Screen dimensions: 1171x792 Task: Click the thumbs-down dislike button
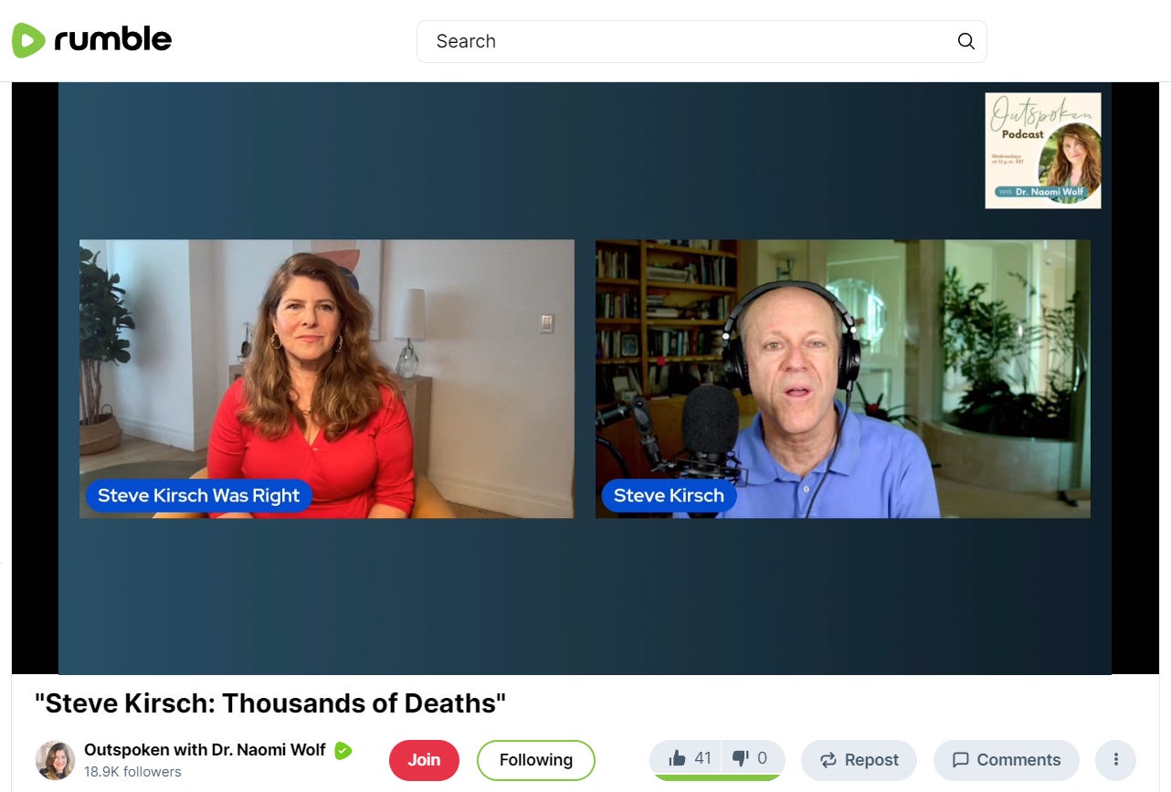point(751,758)
